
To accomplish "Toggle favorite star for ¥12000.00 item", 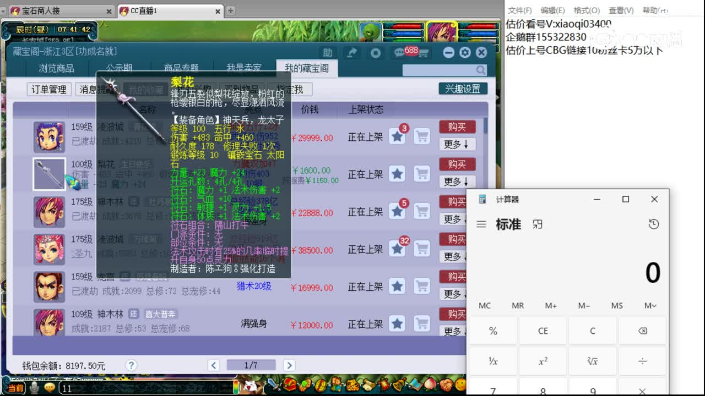I will coord(397,323).
